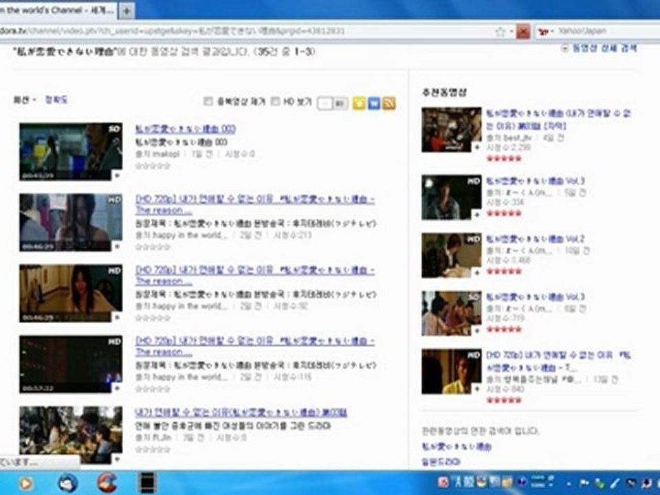Add the 213-views HD 720p video via plus icon

[x=117, y=246]
